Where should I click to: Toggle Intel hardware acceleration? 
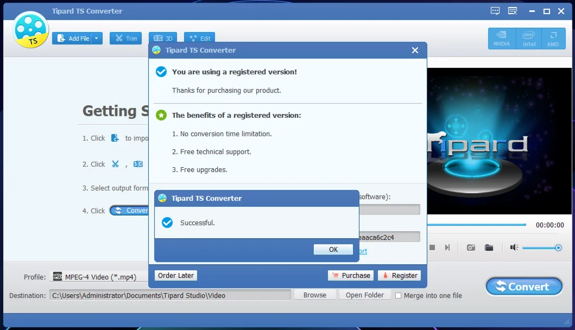pos(529,38)
